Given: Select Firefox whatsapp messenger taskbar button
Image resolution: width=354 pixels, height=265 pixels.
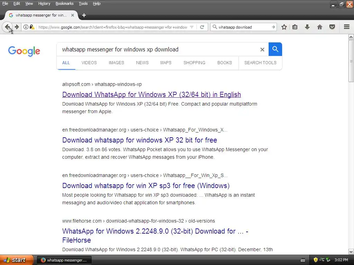Looking at the screenshot, I should pyautogui.click(x=64, y=260).
